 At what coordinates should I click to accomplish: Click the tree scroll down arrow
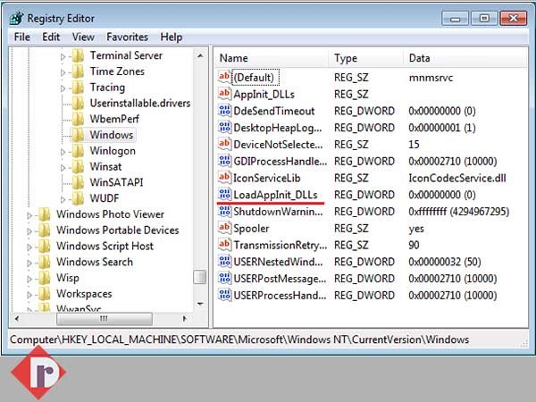click(x=200, y=304)
